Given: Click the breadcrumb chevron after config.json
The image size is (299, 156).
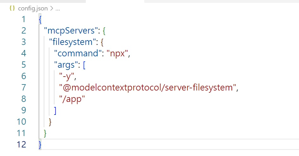Looking at the screenshot, I should click(x=52, y=9).
